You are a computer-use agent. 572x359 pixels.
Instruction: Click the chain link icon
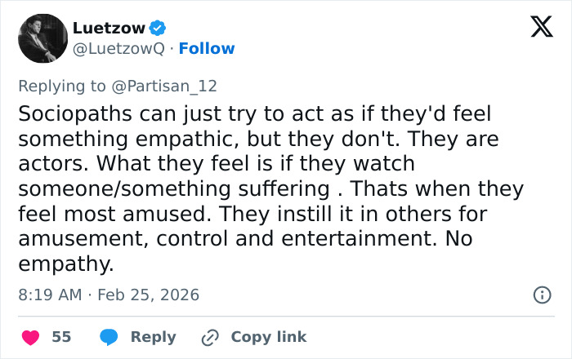coord(211,337)
